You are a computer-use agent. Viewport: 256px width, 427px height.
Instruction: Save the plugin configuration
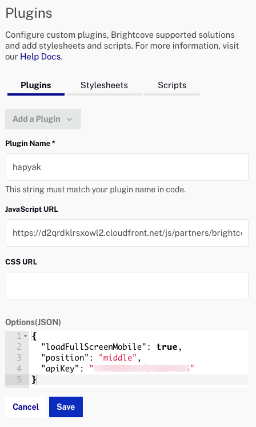tap(66, 407)
